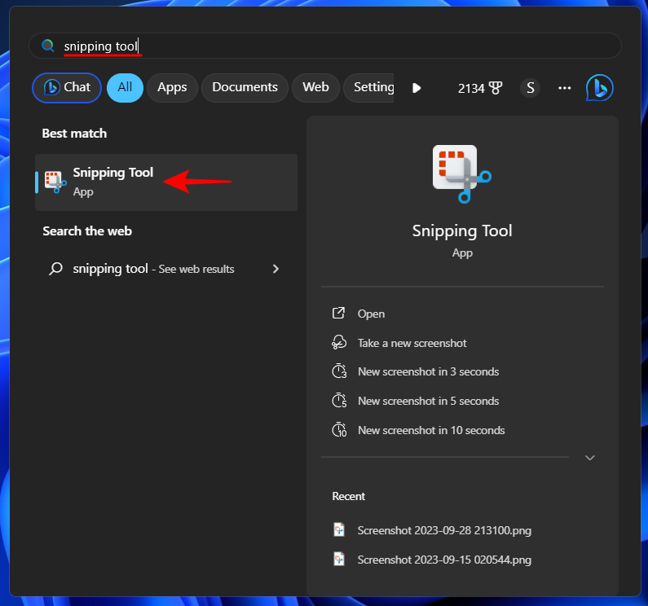Open the 2134 rewards points trophy
Image resolution: width=648 pixels, height=606 pixels.
[x=480, y=88]
